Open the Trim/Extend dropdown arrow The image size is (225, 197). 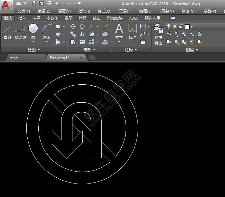coord(98,26)
